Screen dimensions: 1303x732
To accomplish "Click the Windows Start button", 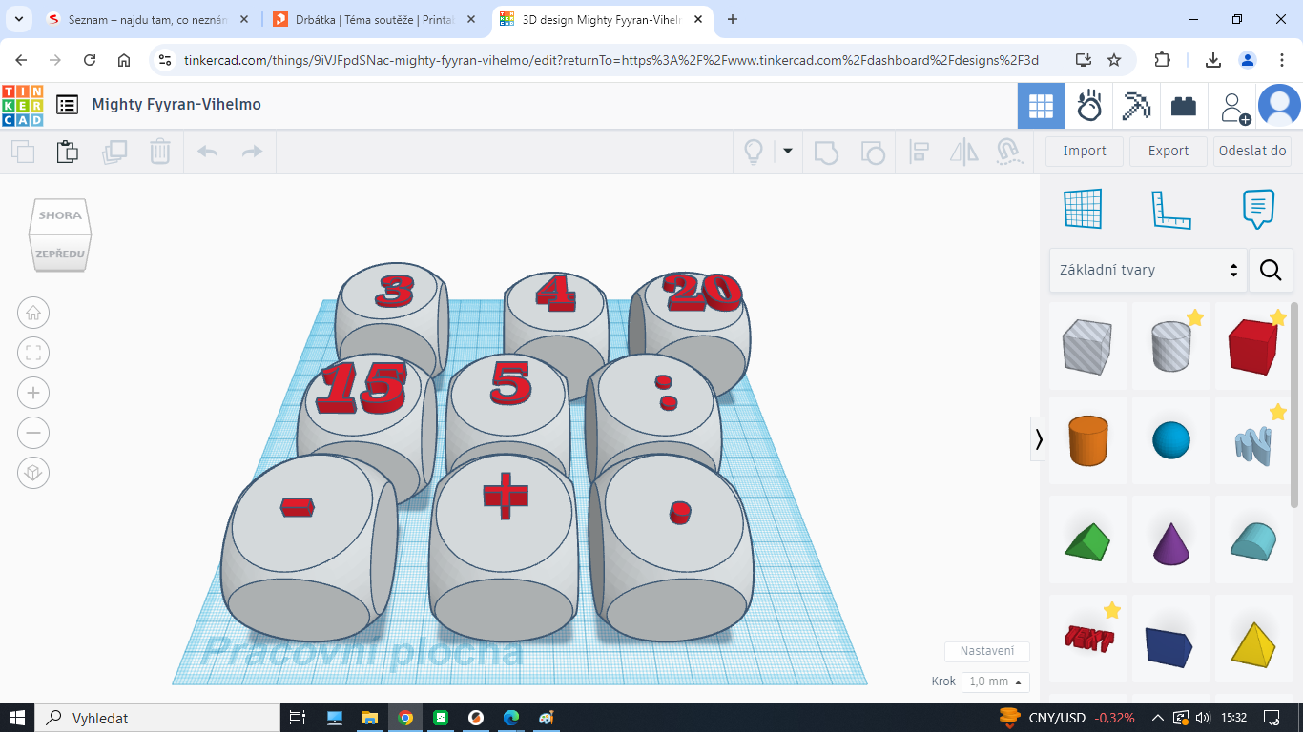I will pos(17,718).
